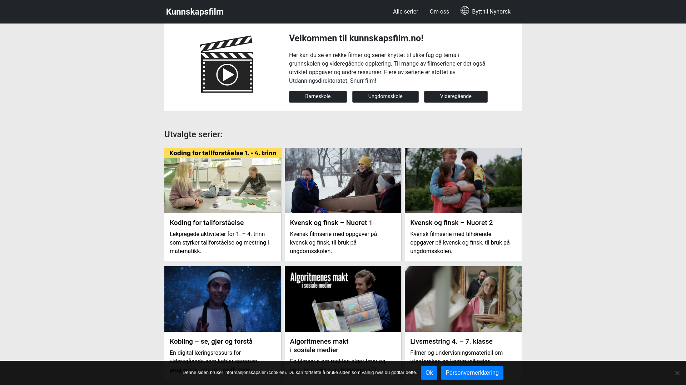The height and width of the screenshot is (385, 686).
Task: Click Nuoret 1 Kvensk filmserie description
Action: point(333,243)
